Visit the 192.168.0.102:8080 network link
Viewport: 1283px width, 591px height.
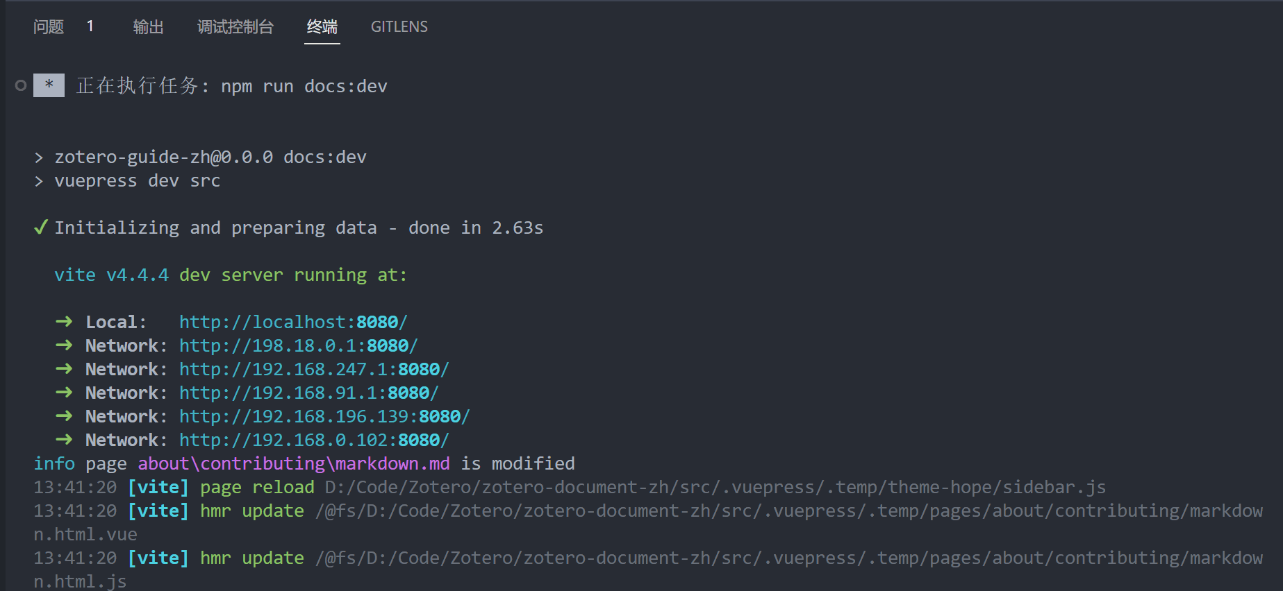coord(314,440)
